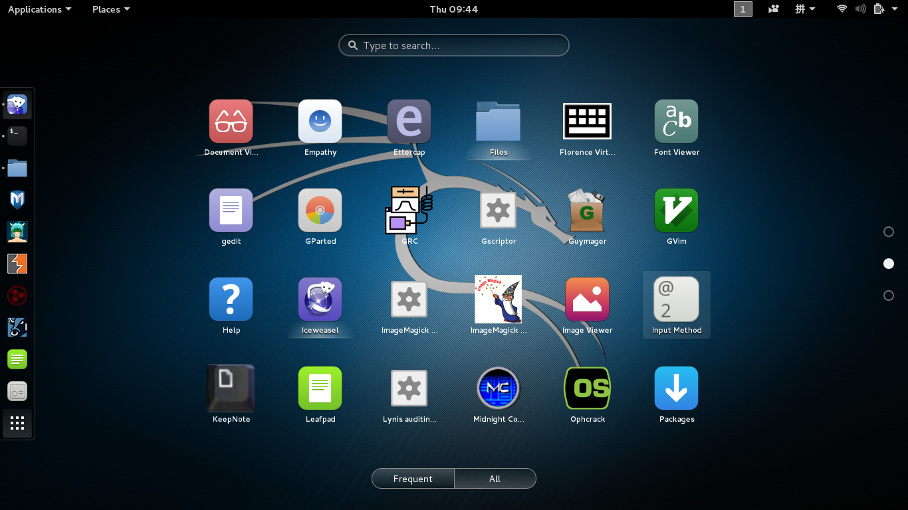
Task: Click the volume speaker icon
Action: (861, 9)
